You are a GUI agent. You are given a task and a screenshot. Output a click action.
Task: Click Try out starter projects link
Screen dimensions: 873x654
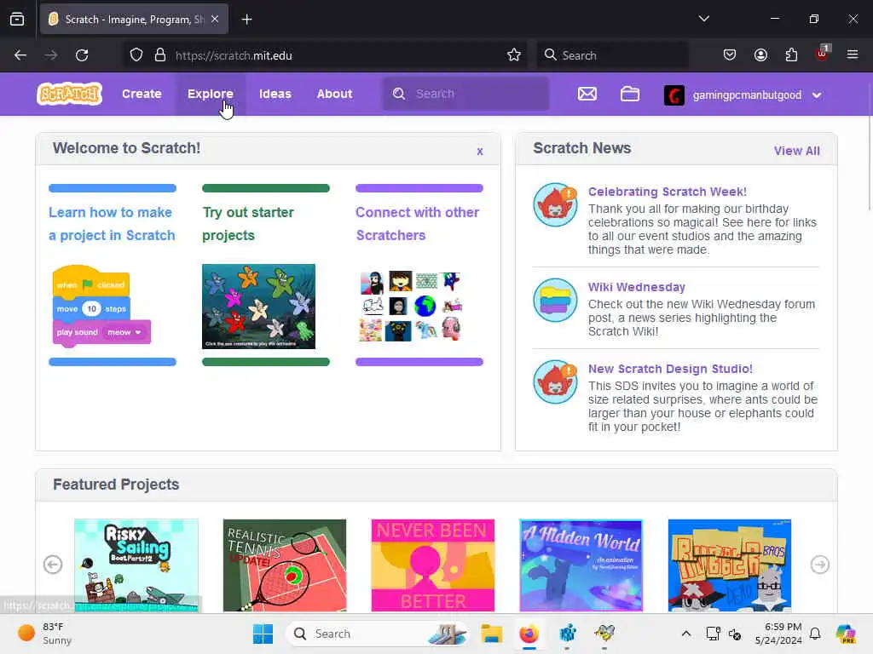coord(248,224)
